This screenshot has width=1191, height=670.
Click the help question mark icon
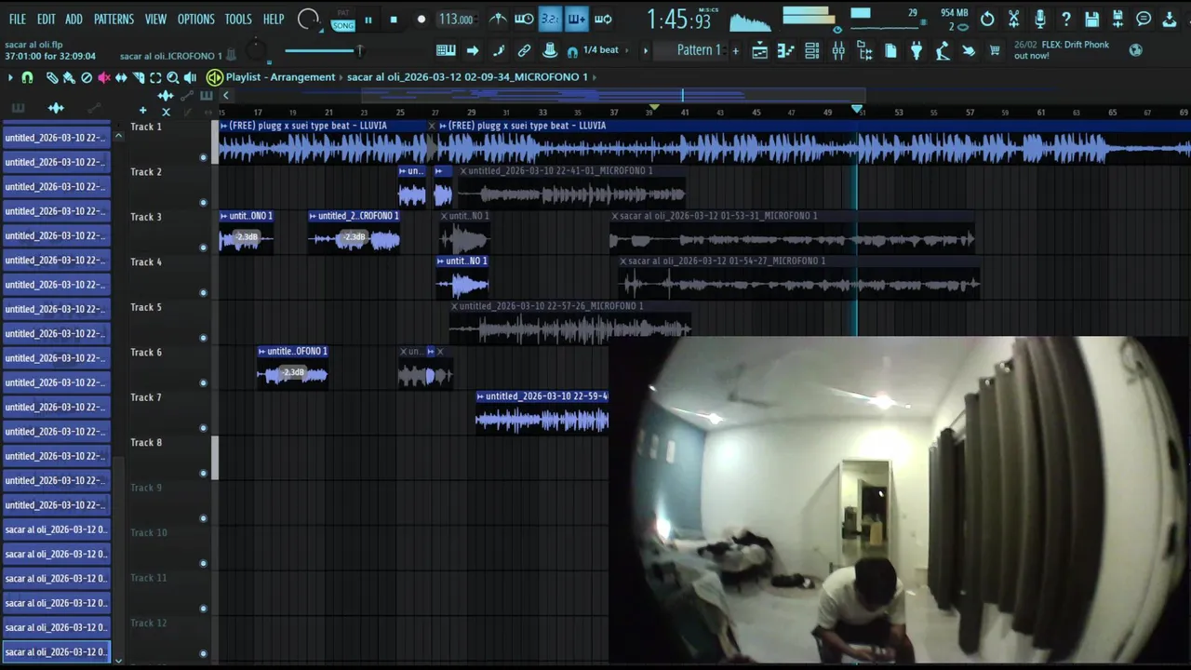point(1065,19)
